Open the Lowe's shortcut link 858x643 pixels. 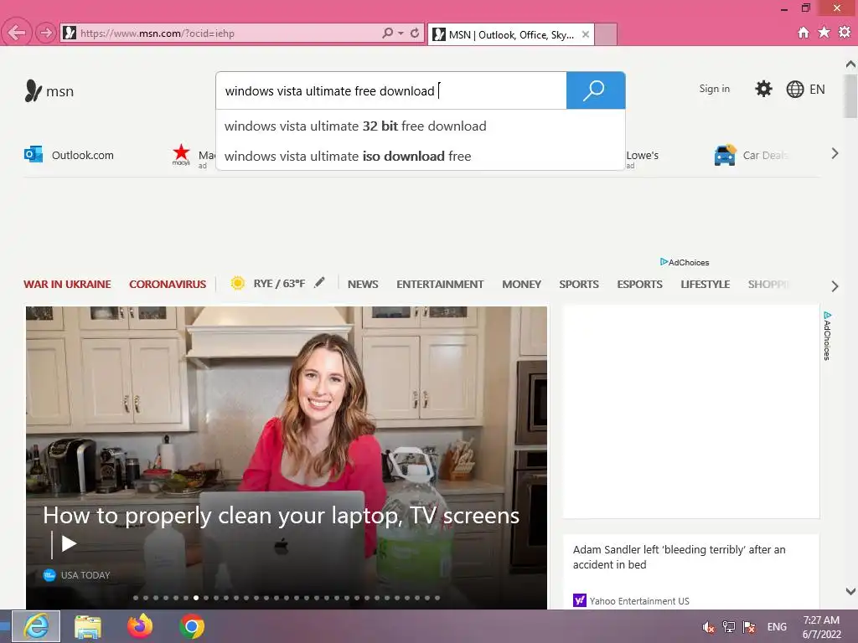click(643, 155)
